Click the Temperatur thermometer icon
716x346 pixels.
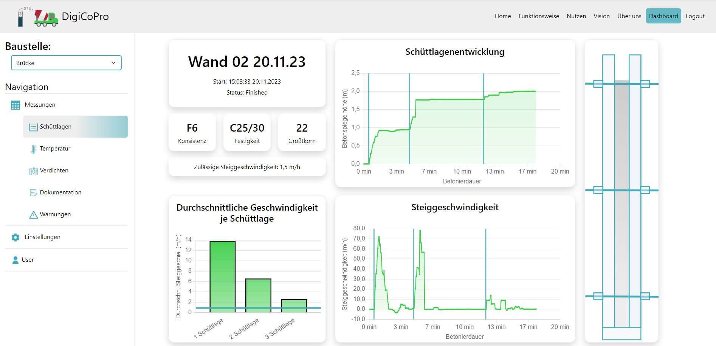[x=34, y=149]
